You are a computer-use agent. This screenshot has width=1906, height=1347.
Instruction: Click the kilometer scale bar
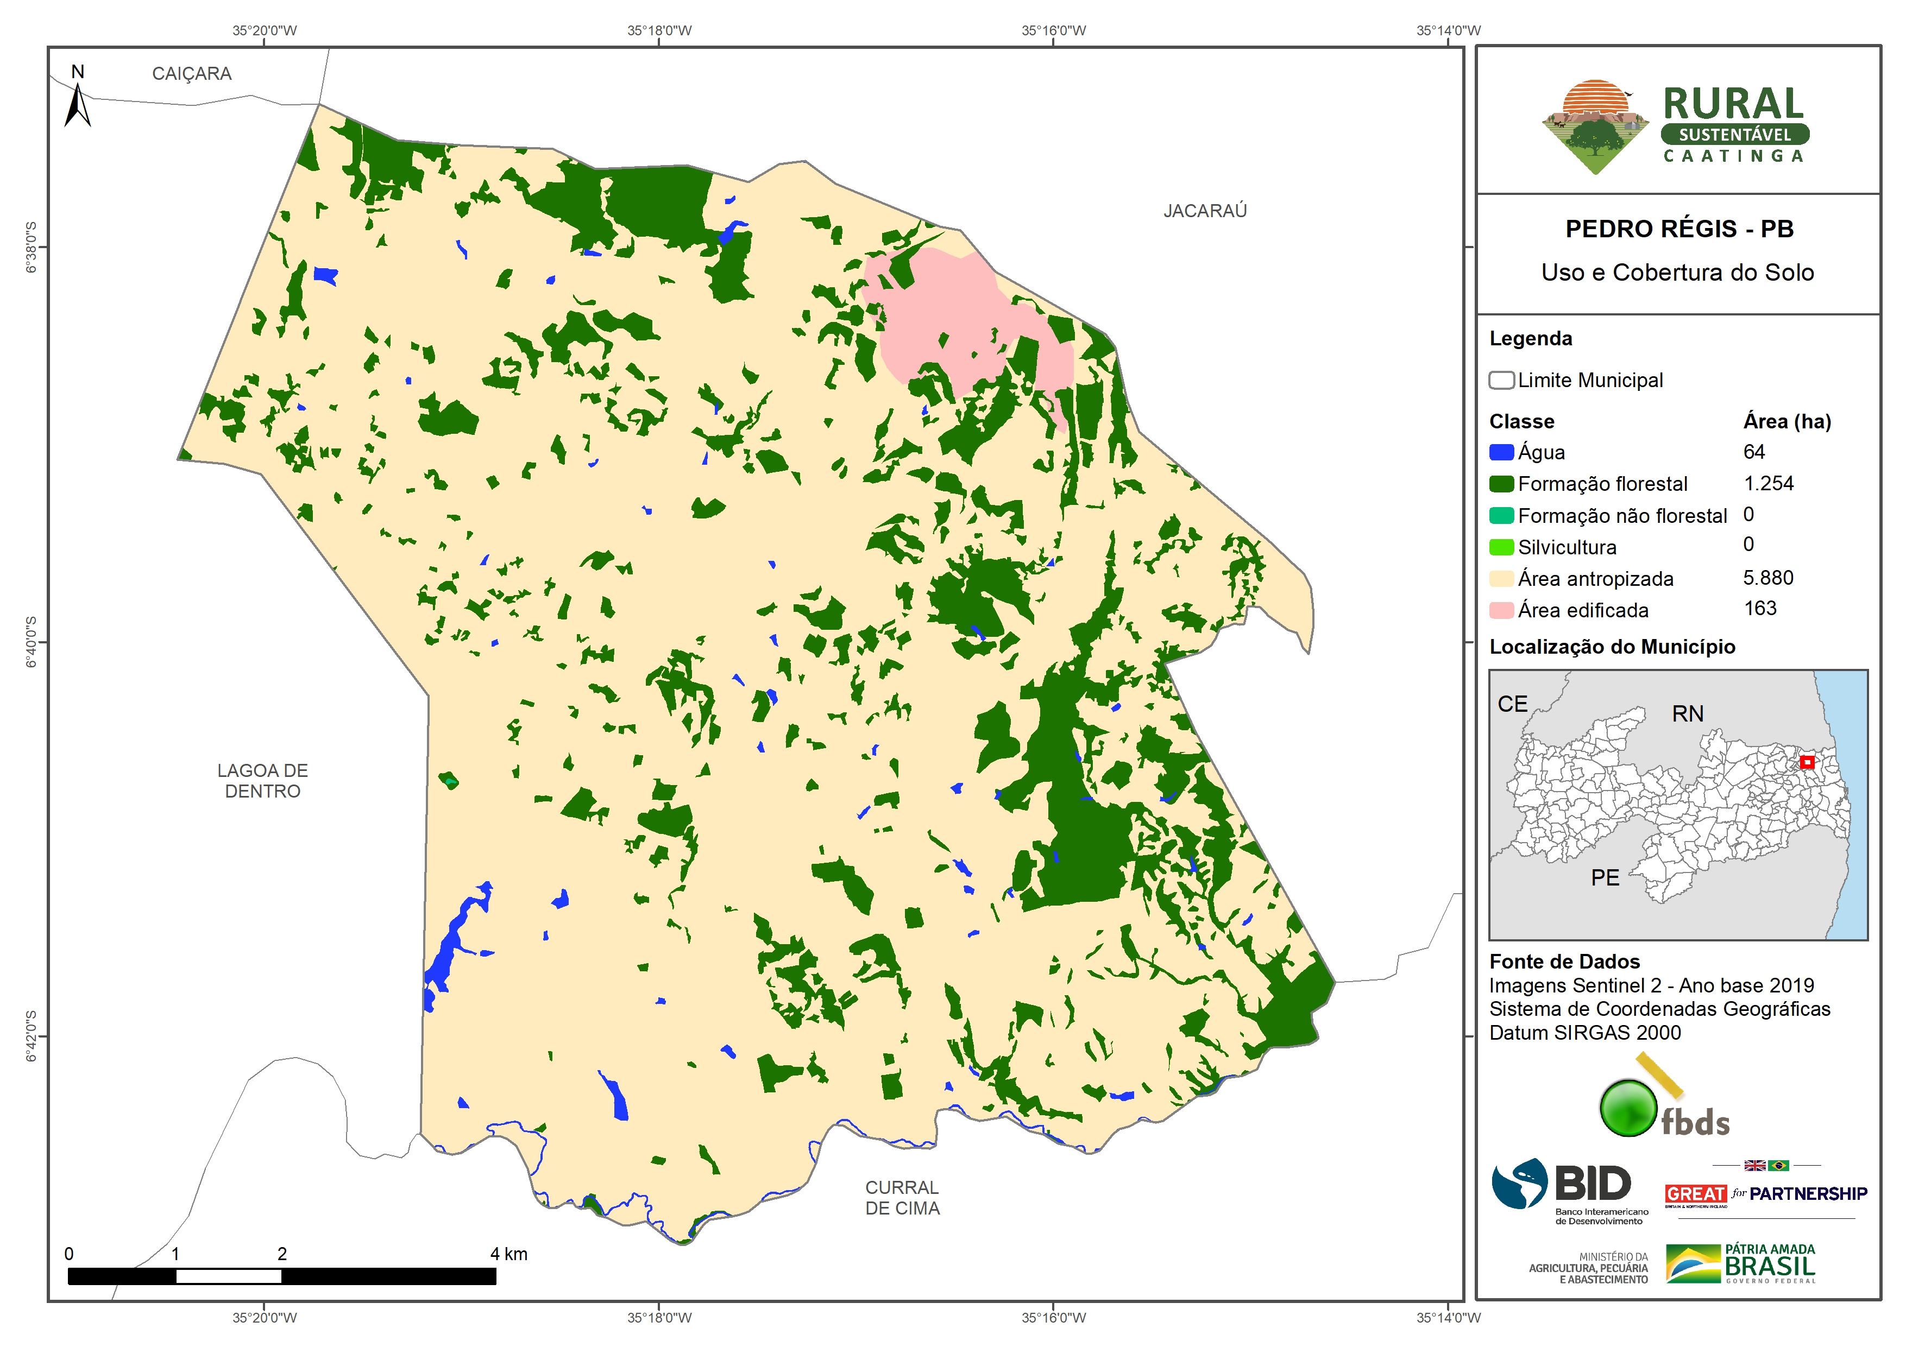tap(281, 1276)
